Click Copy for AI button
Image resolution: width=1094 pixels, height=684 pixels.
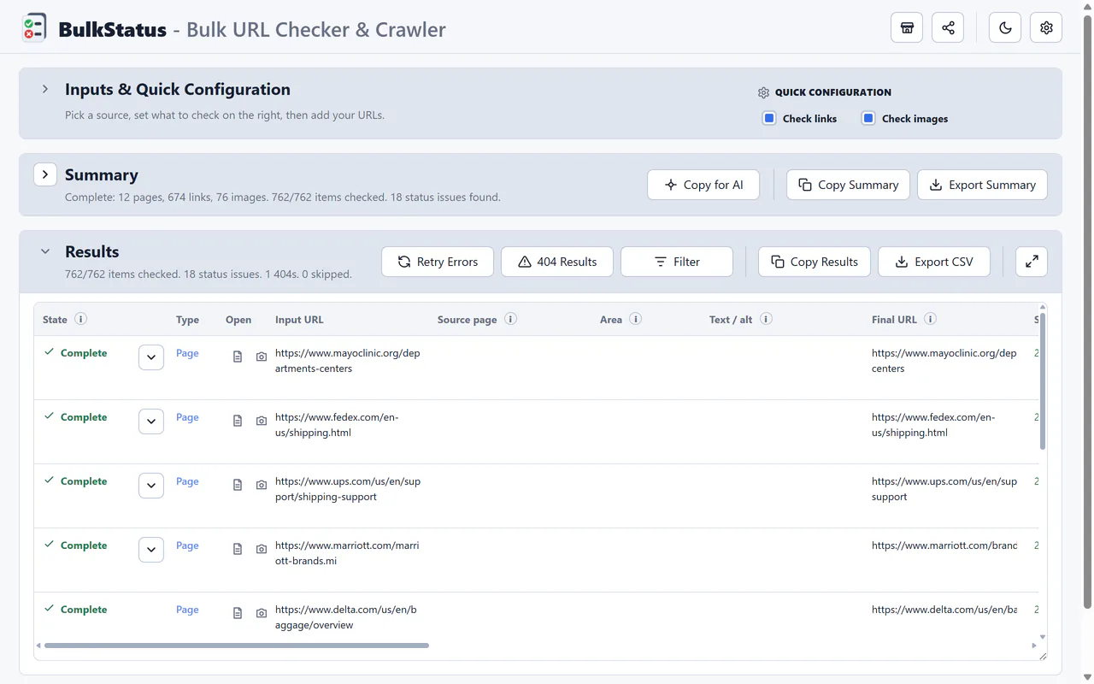click(x=703, y=185)
